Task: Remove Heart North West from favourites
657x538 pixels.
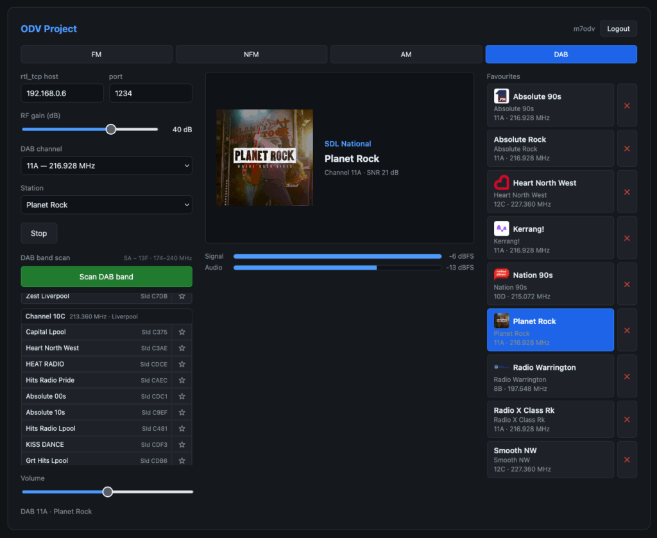Action: [x=627, y=191]
